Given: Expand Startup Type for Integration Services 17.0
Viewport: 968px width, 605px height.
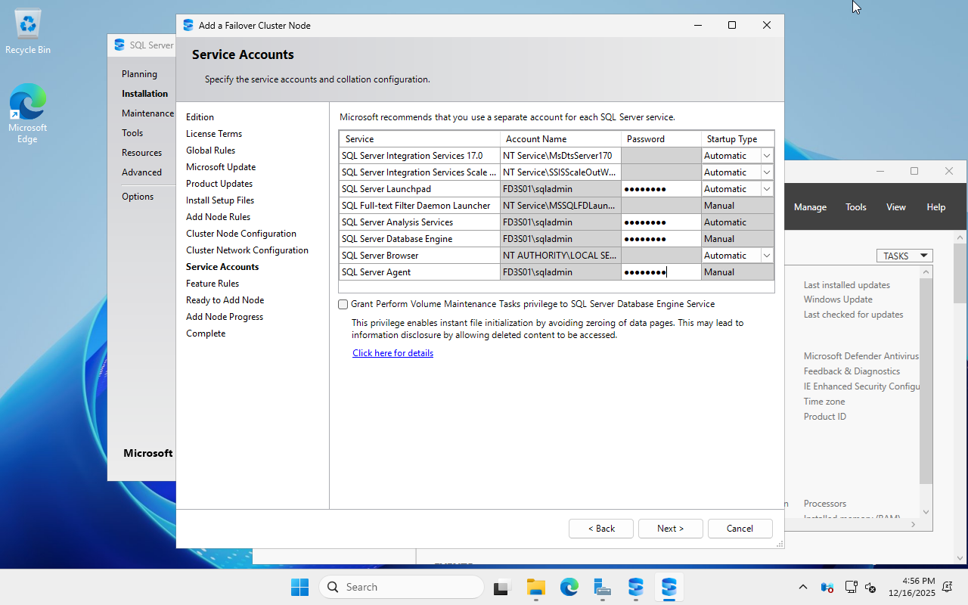Looking at the screenshot, I should [x=767, y=156].
